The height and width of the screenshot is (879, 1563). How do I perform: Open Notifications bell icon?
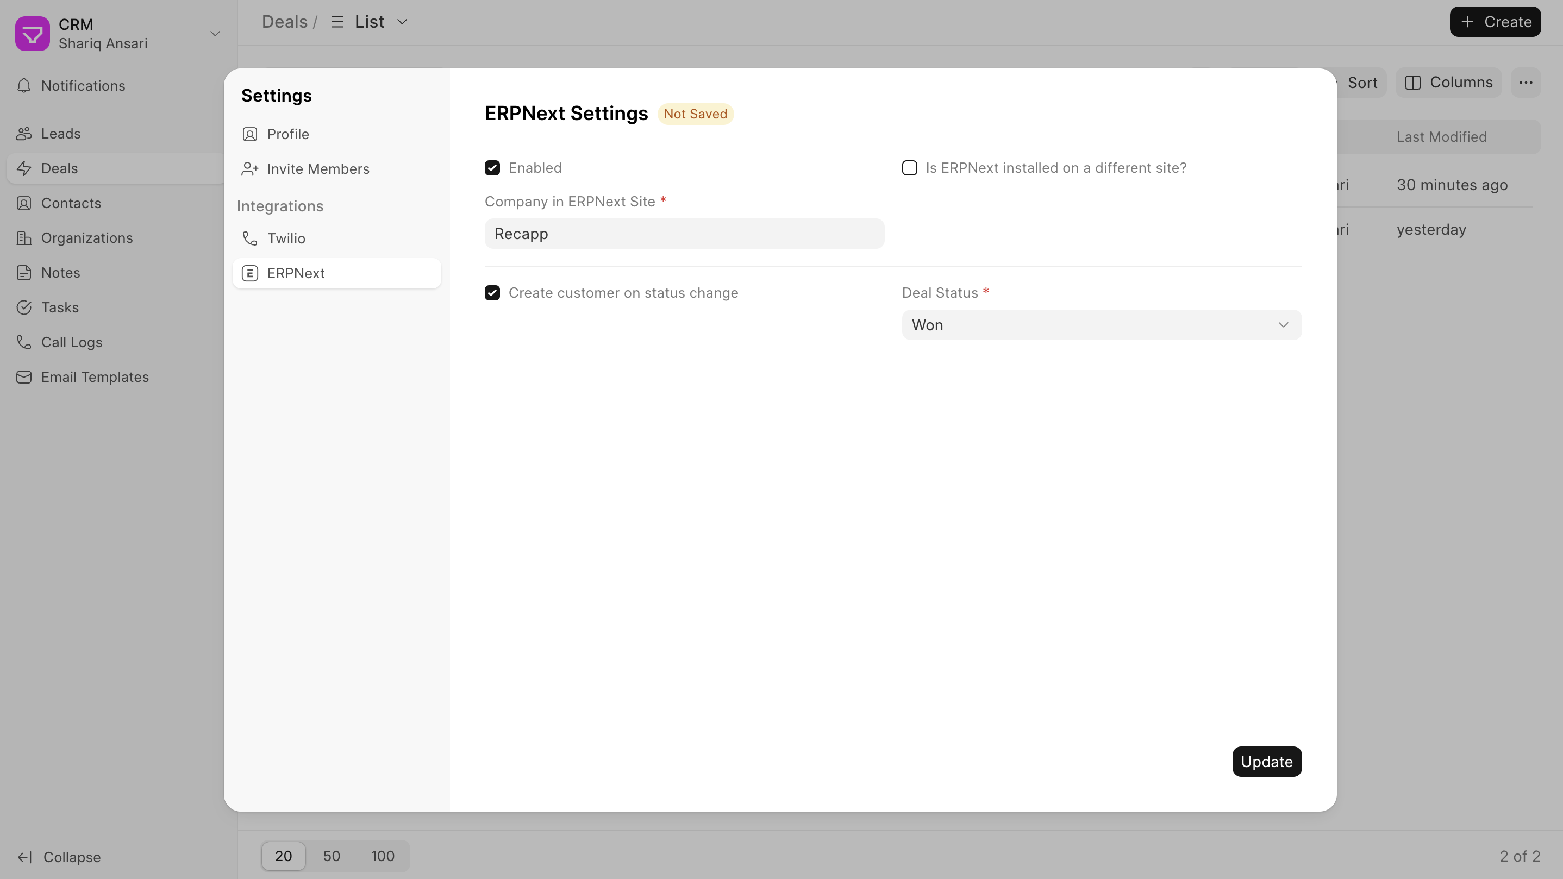(24, 85)
